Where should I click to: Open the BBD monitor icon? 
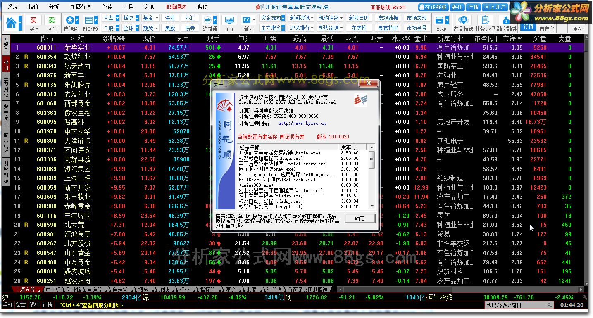click(x=229, y=20)
